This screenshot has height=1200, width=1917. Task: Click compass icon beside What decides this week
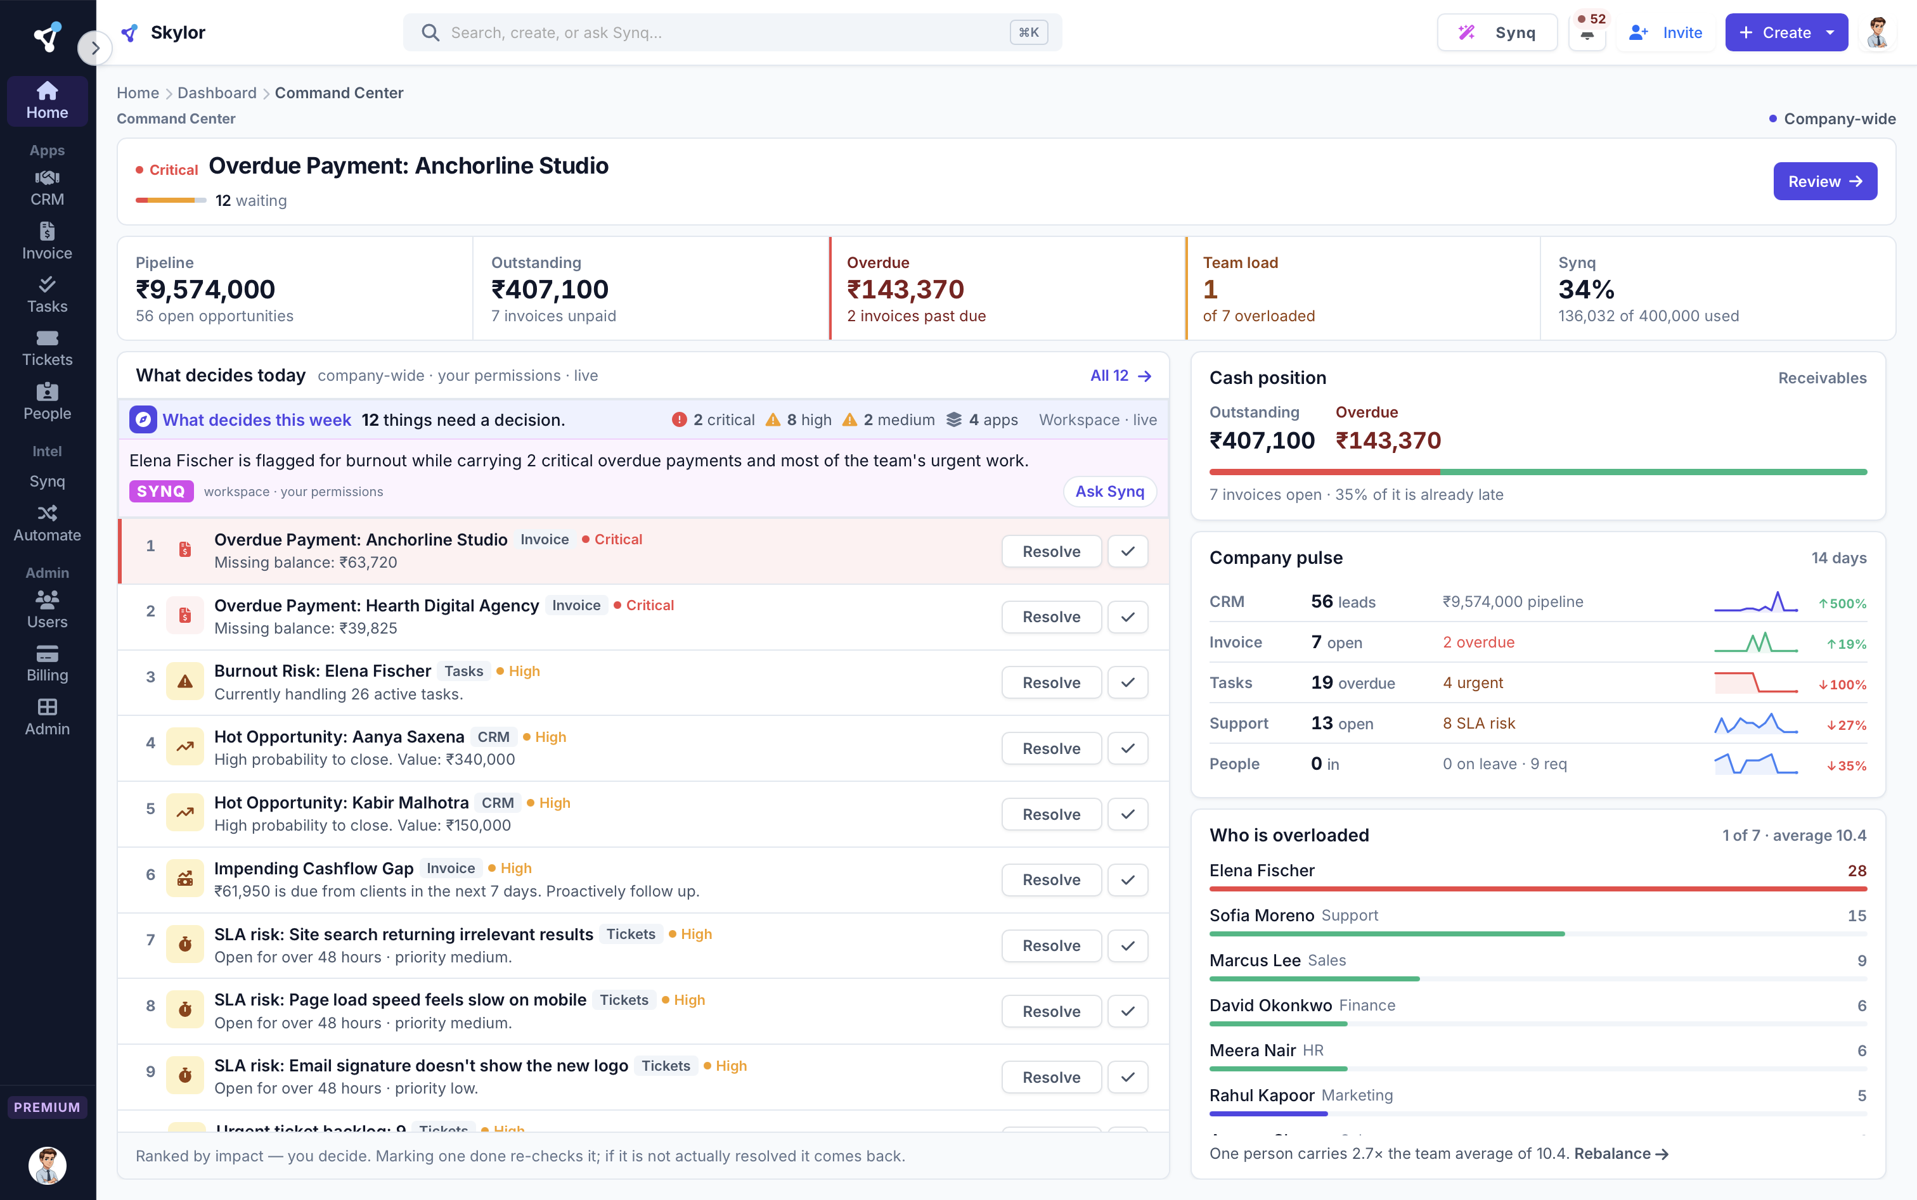143,420
